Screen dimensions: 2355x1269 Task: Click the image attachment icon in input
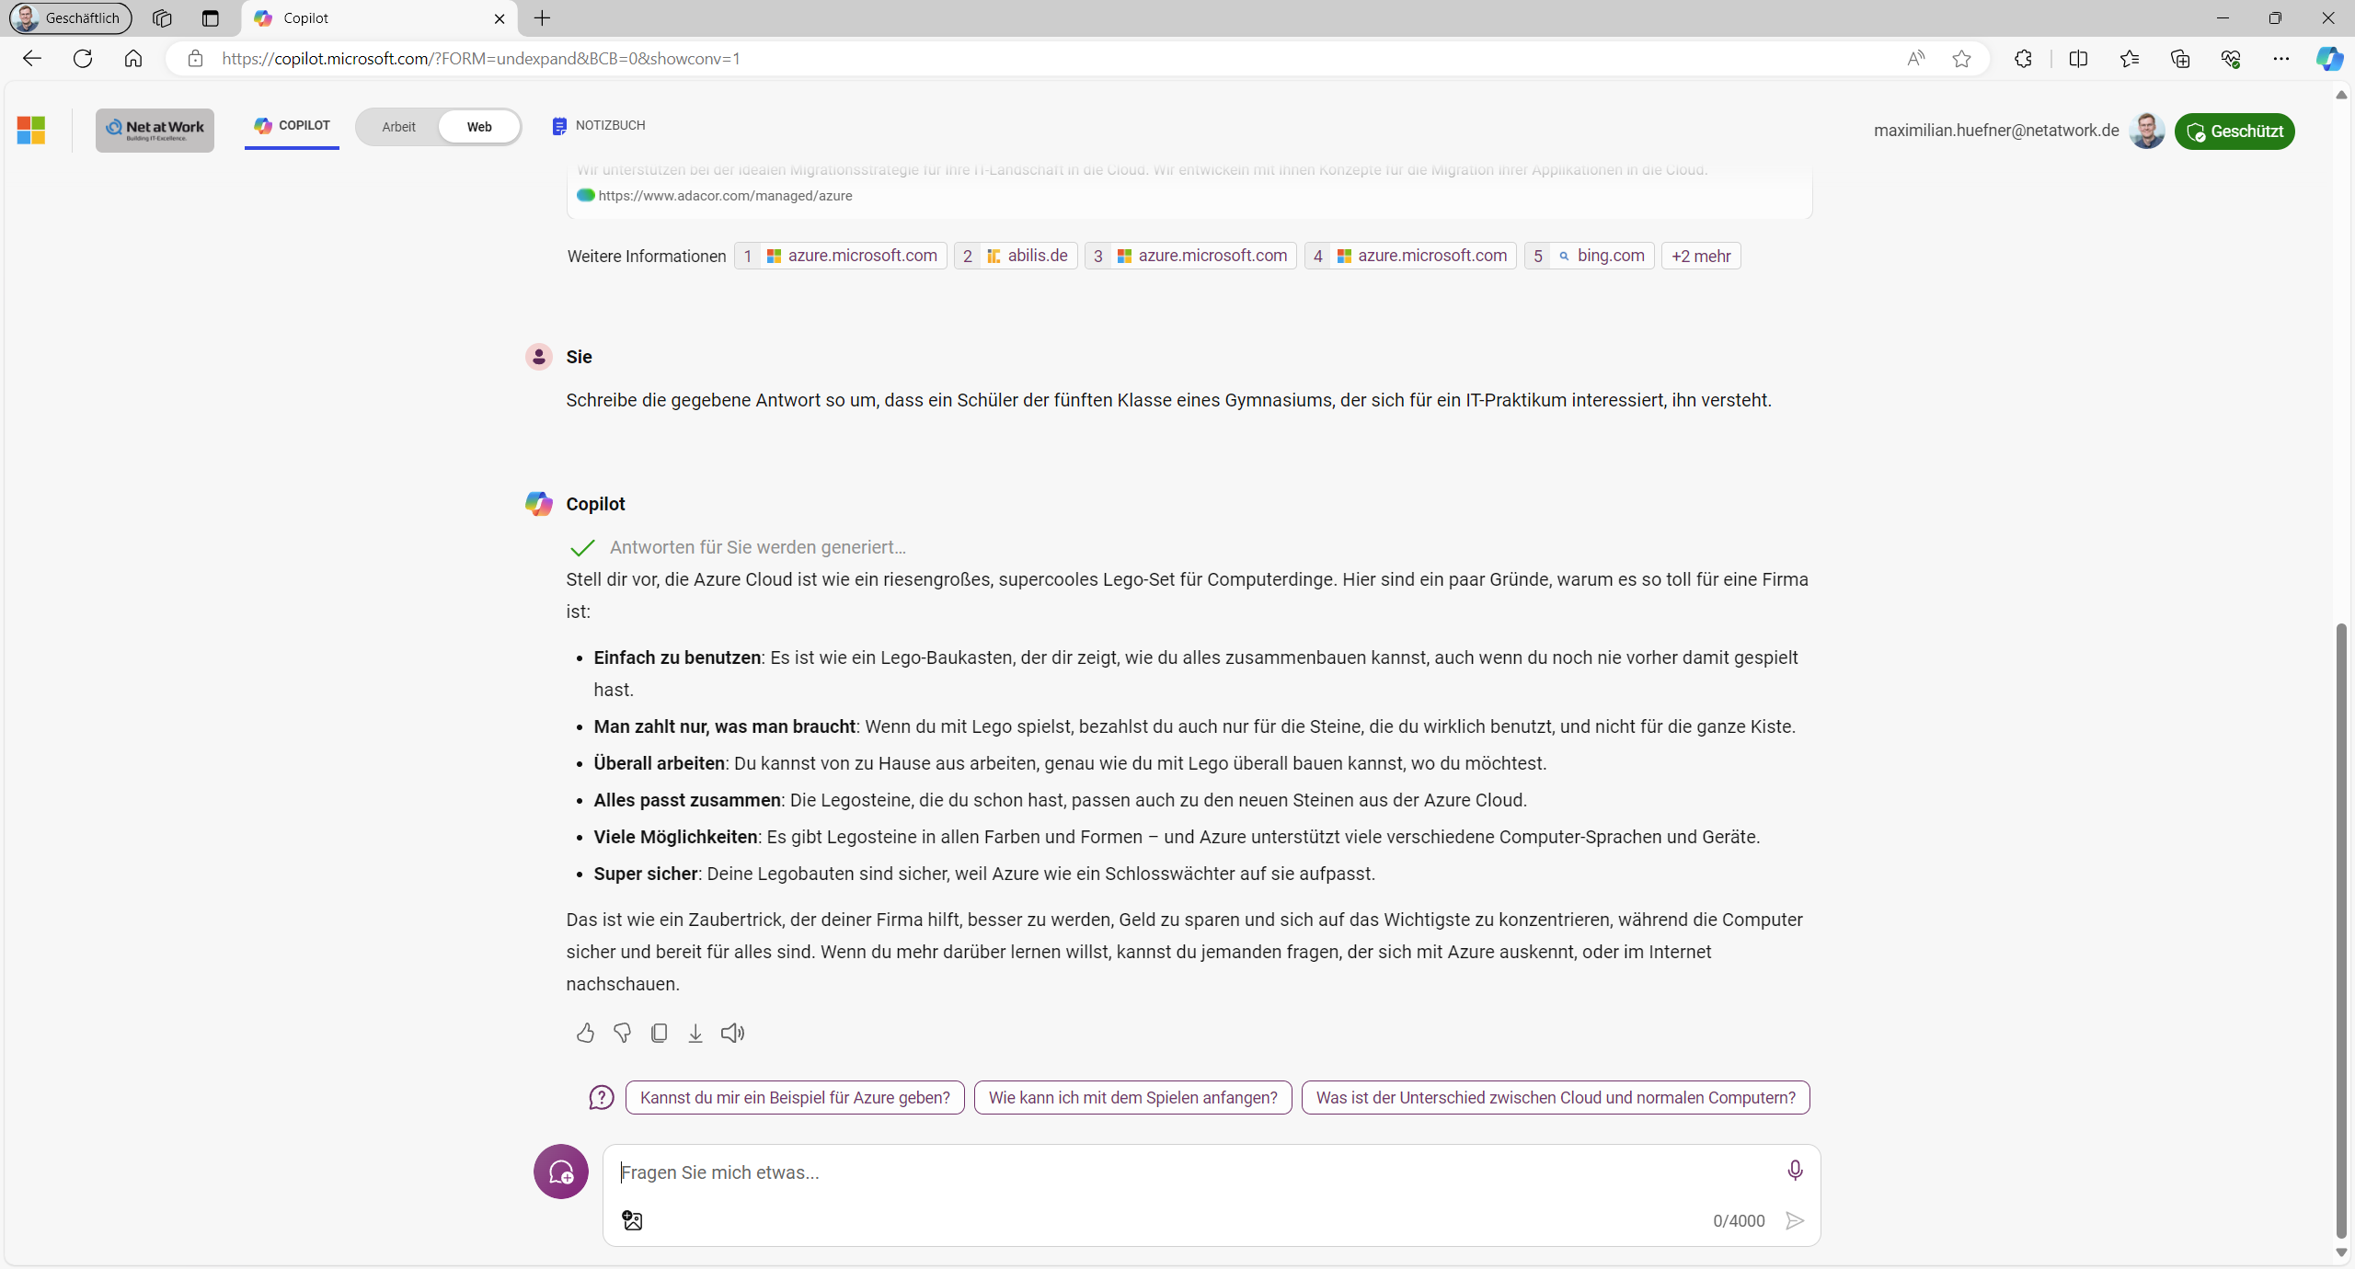633,1219
